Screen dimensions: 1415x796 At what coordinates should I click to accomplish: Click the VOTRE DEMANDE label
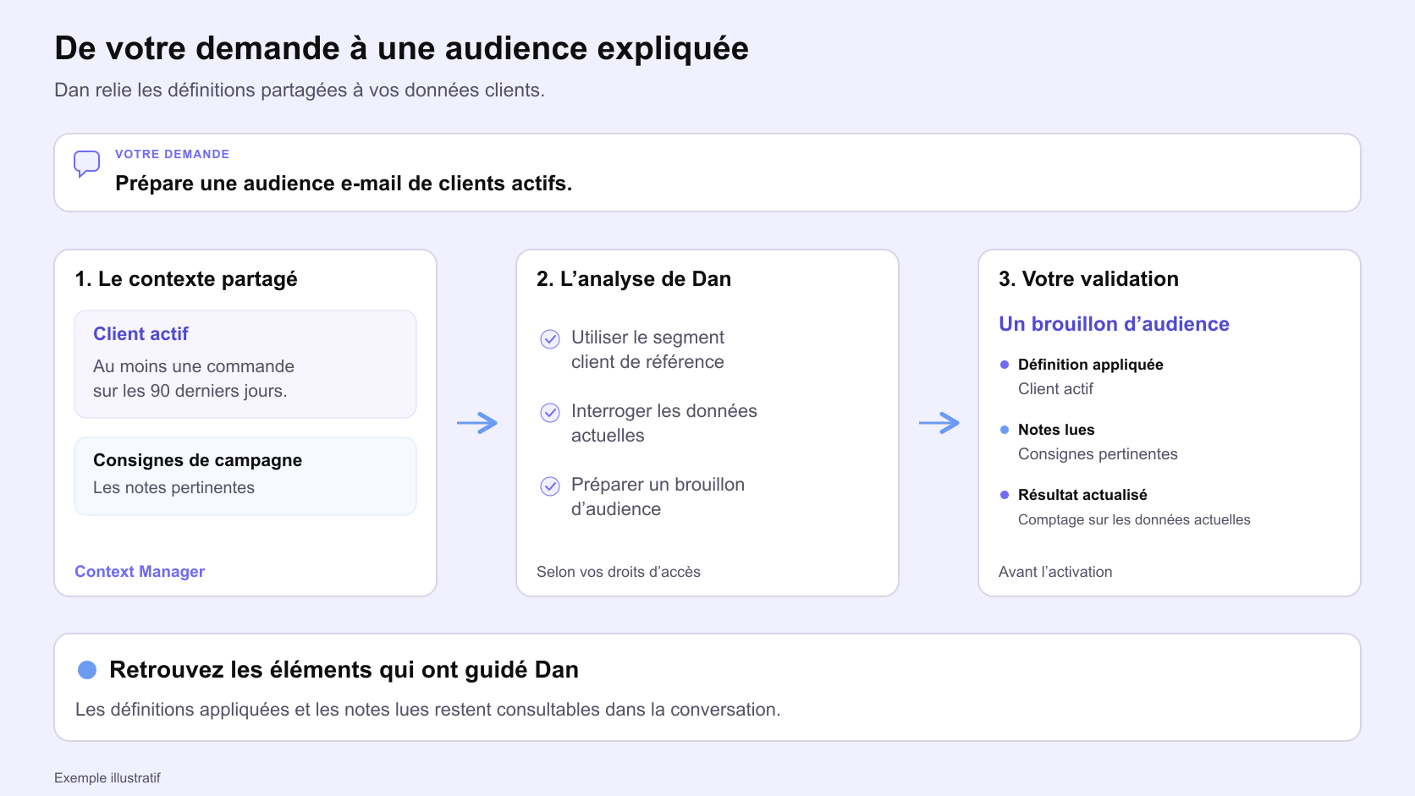pos(173,154)
